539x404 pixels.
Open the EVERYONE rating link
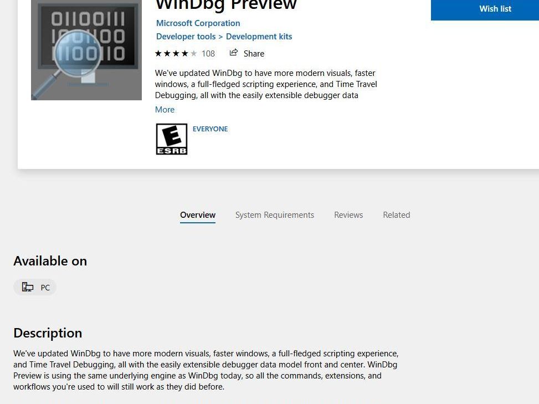210,129
